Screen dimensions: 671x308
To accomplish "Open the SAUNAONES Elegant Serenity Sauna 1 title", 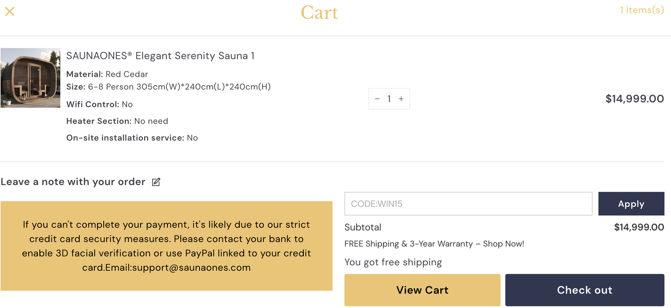I will click(x=160, y=56).
